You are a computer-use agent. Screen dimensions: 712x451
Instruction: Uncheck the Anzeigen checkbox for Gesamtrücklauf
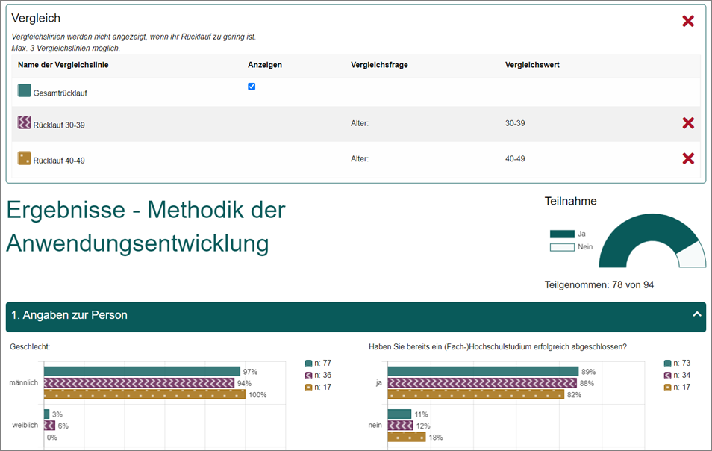[252, 87]
